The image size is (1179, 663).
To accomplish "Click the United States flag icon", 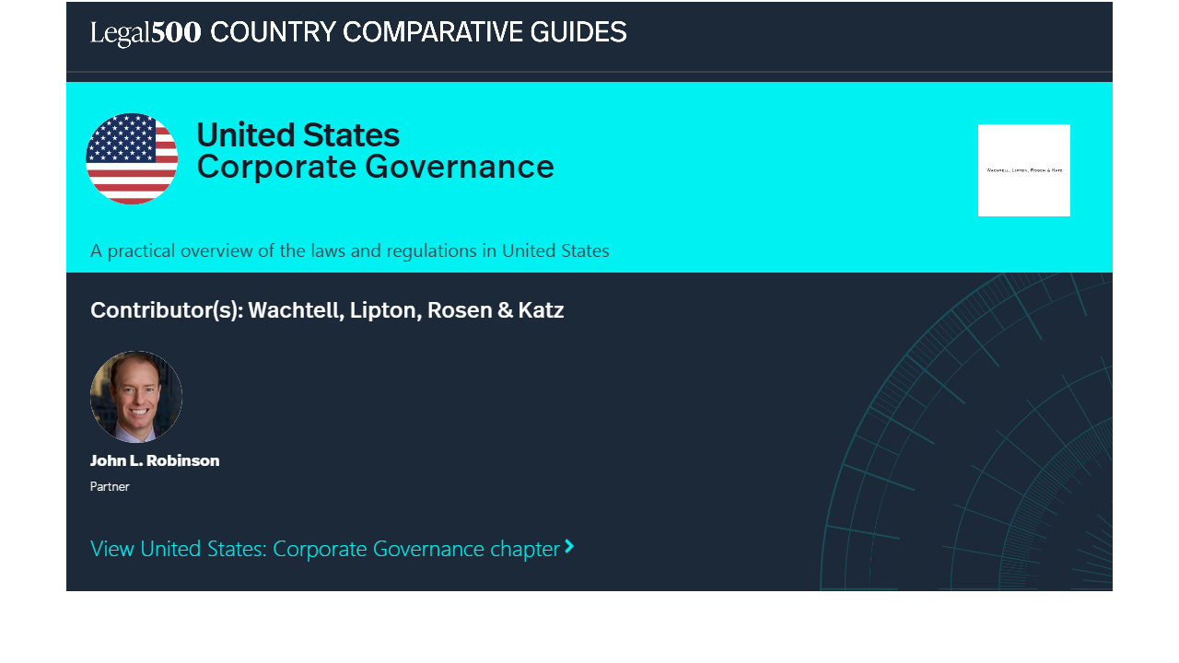I will click(132, 158).
